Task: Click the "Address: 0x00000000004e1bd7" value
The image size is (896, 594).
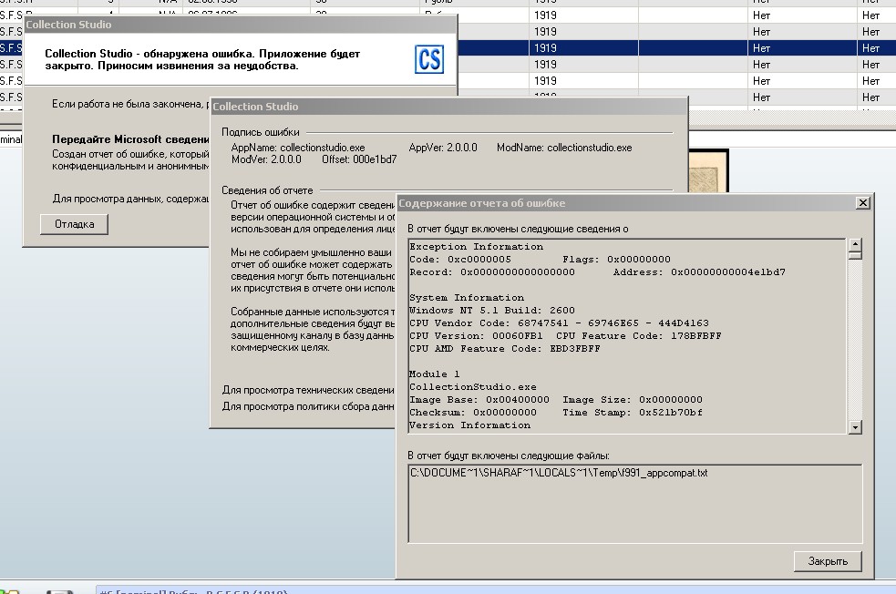Action: (699, 271)
